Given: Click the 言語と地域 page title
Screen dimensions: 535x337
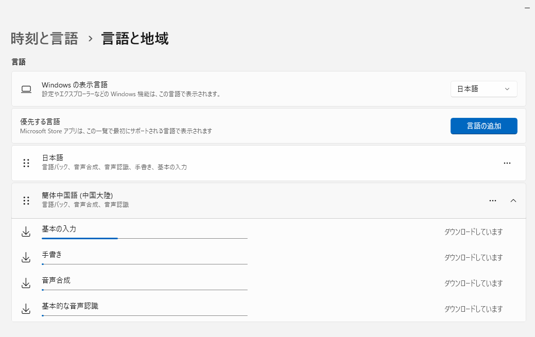Looking at the screenshot, I should pyautogui.click(x=136, y=38).
